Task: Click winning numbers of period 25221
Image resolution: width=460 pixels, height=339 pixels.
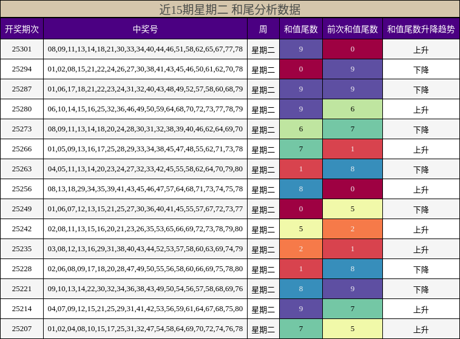Action: tap(145, 289)
